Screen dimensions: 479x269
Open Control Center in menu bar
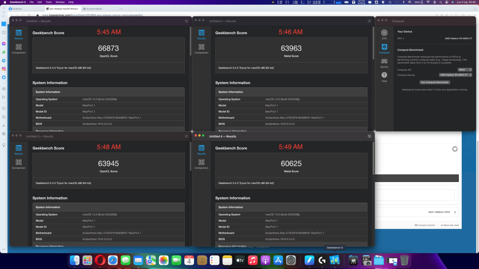446,2
